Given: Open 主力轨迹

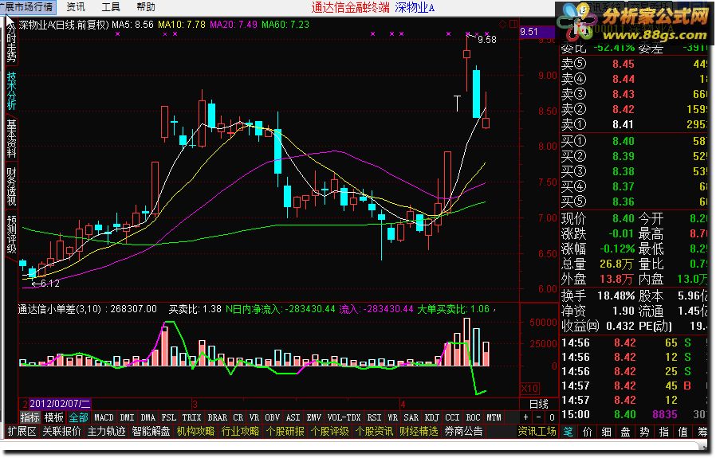Looking at the screenshot, I should (x=106, y=431).
